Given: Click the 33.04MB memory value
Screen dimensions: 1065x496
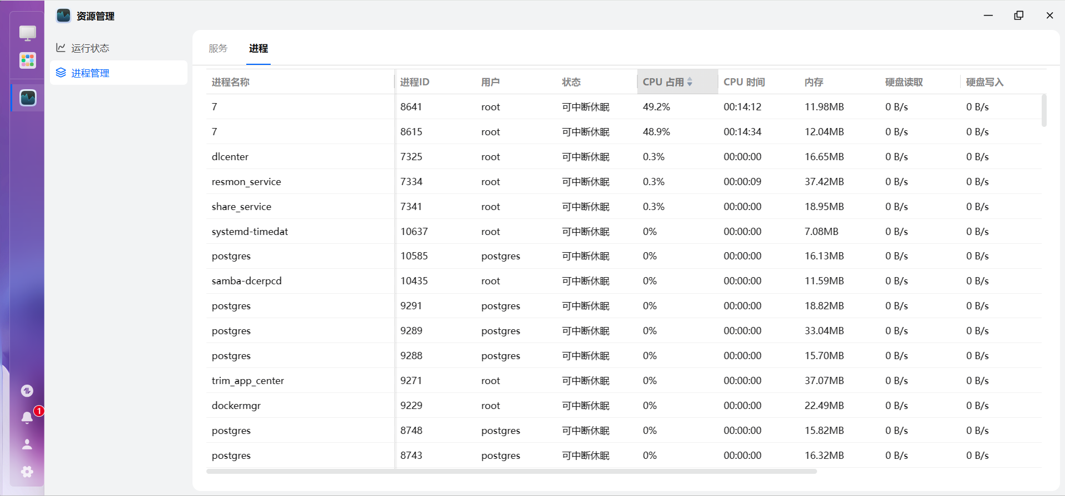Looking at the screenshot, I should coord(824,331).
